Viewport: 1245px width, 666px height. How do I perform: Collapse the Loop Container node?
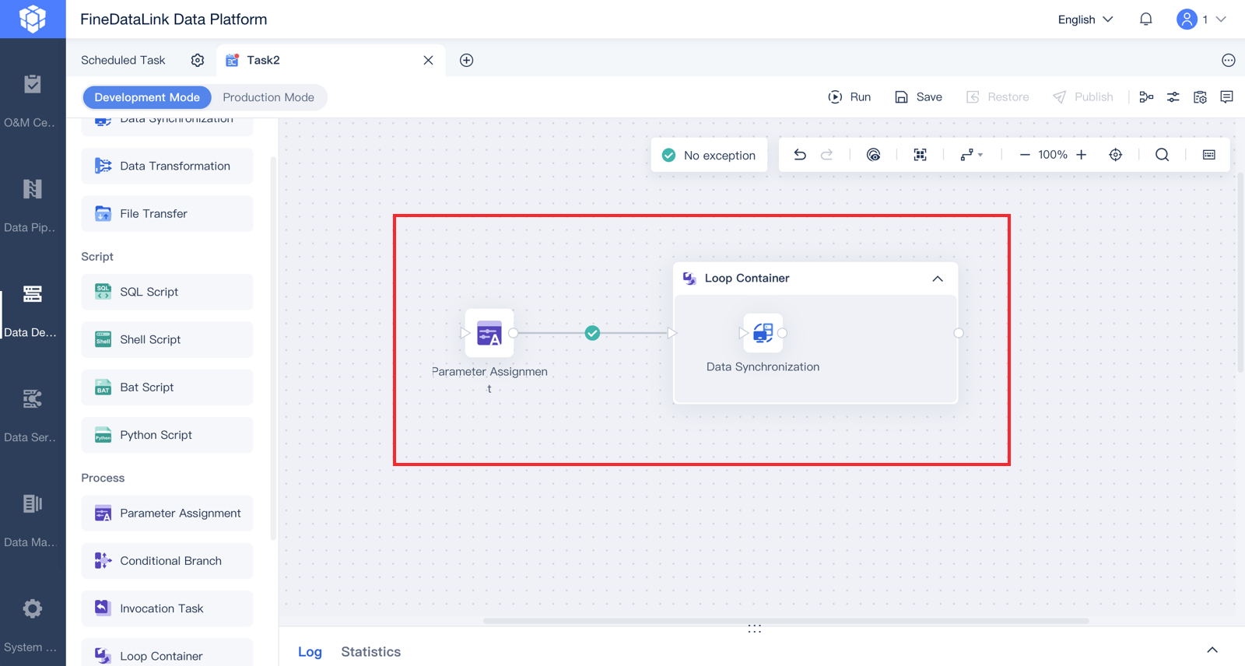[938, 279]
